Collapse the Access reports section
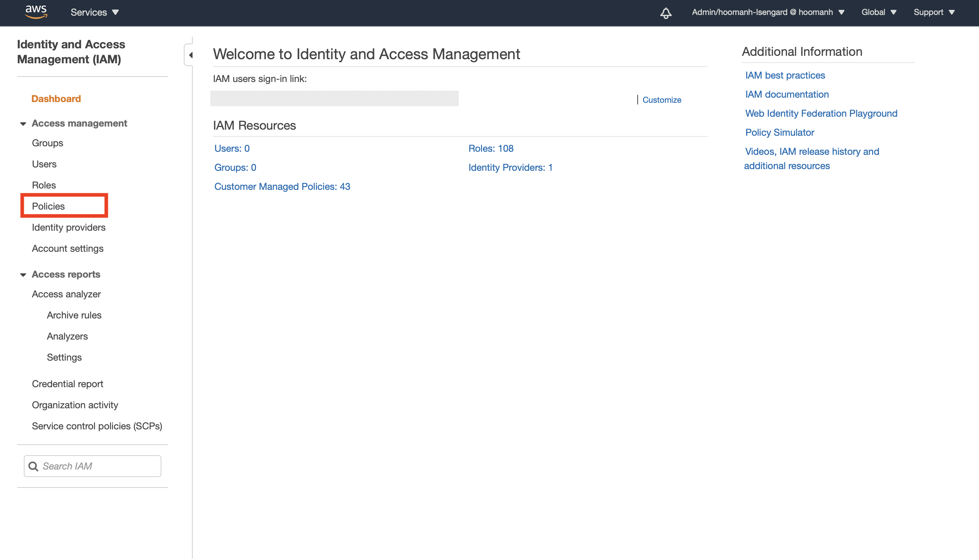 click(23, 275)
